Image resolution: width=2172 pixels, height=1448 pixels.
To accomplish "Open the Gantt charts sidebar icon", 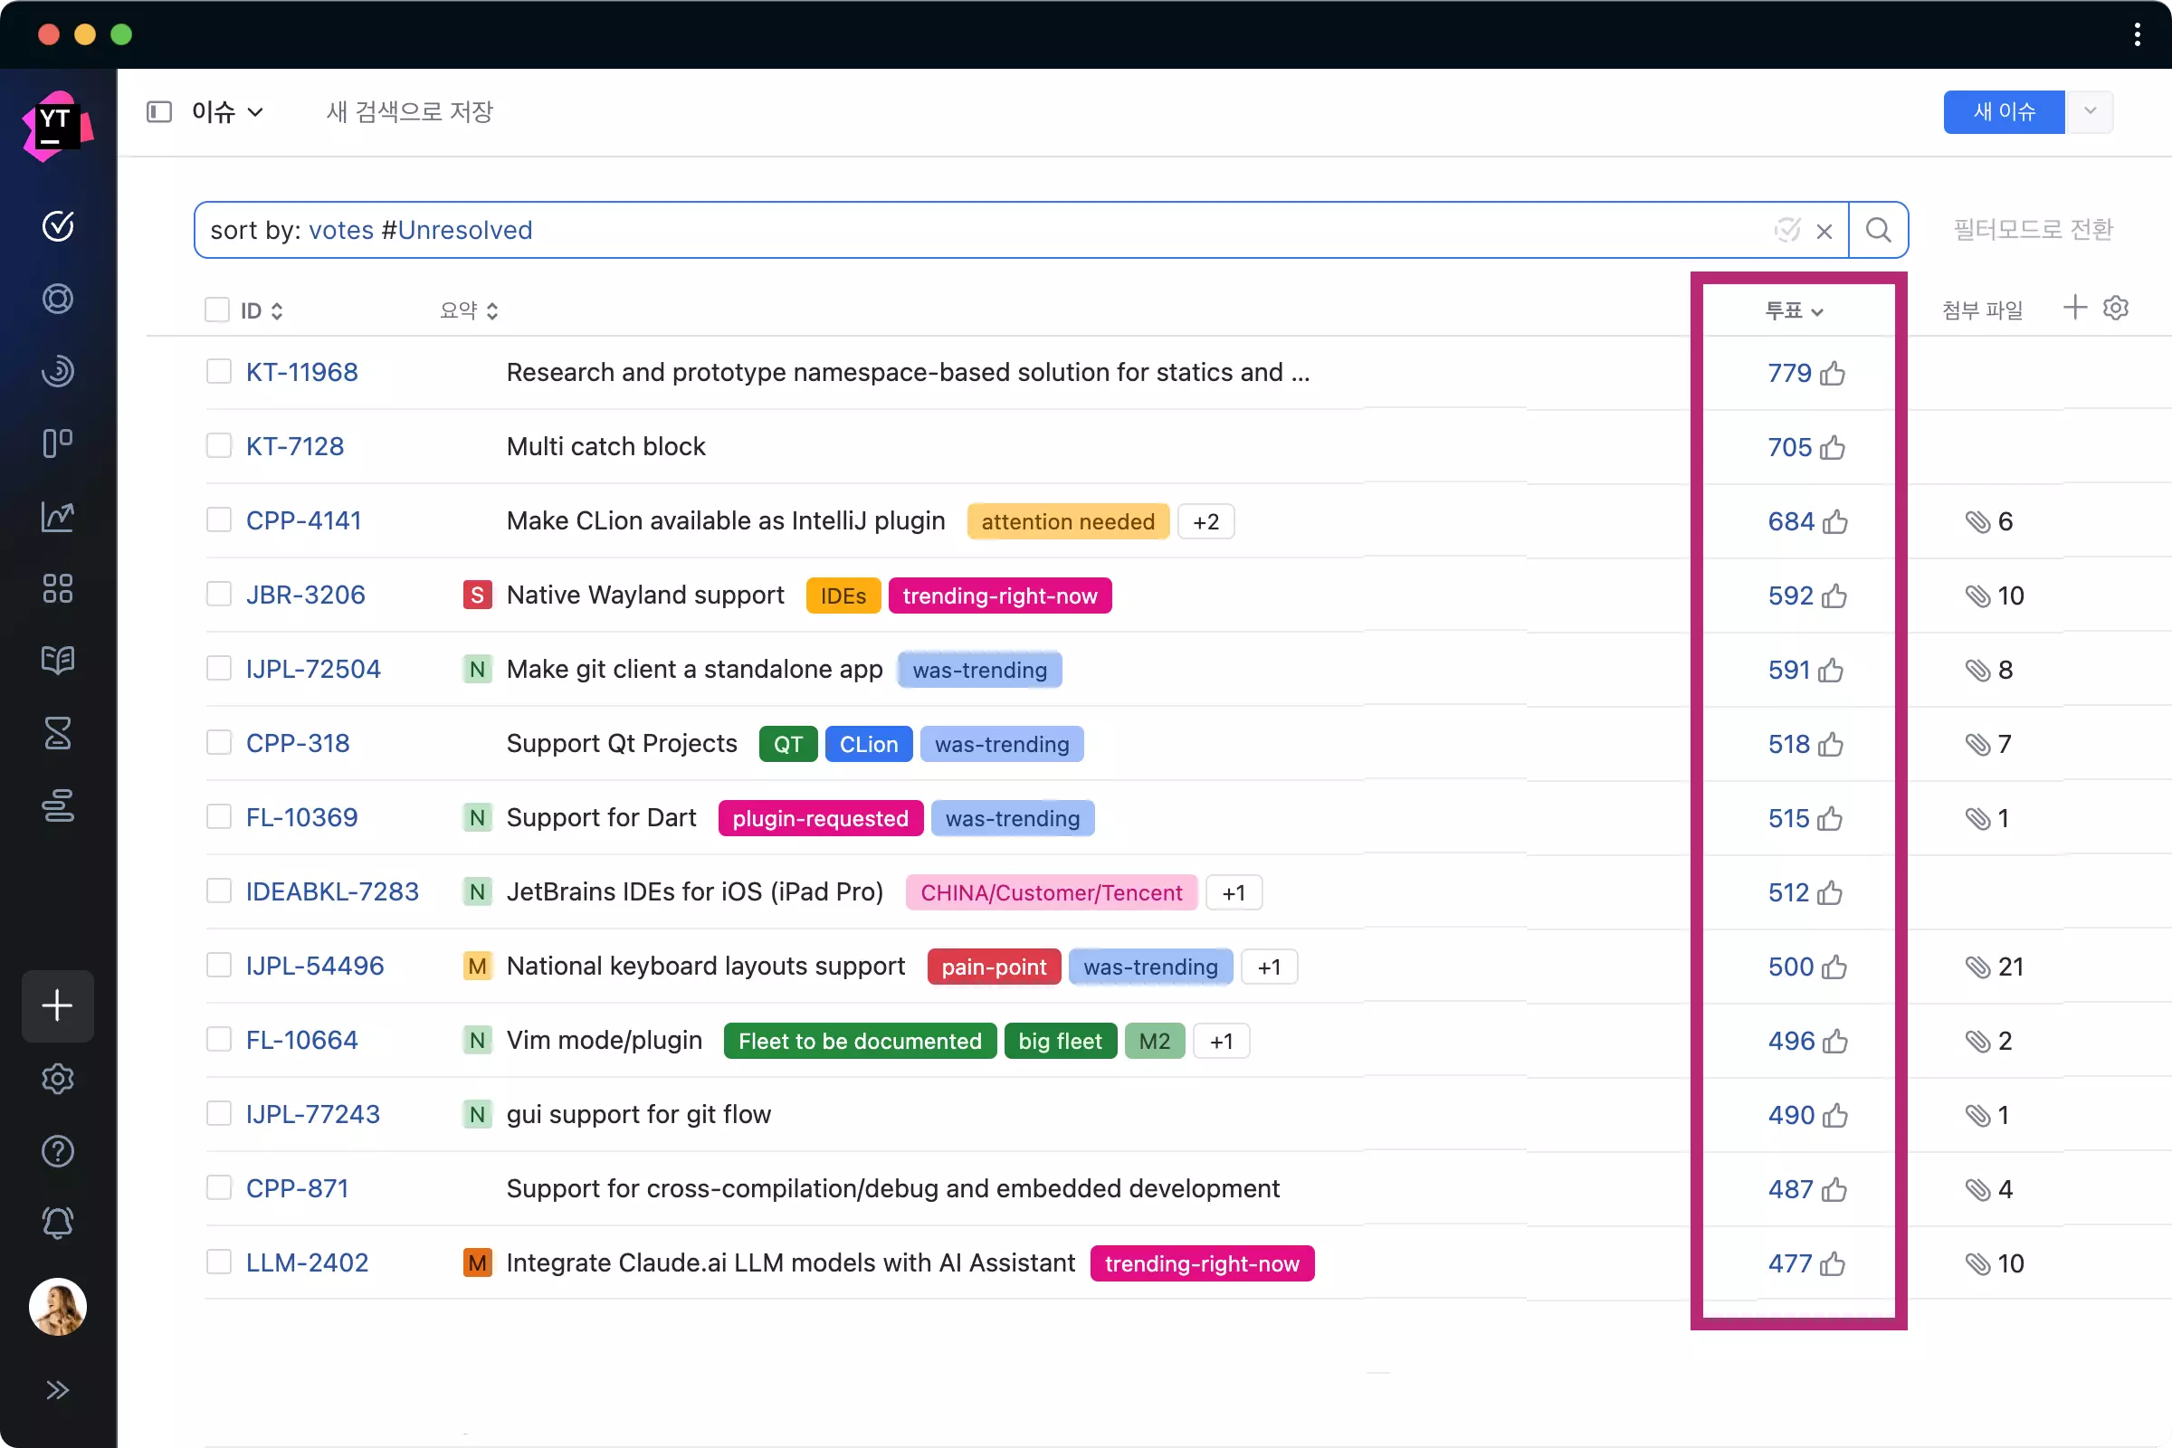I will pyautogui.click(x=57, y=805).
